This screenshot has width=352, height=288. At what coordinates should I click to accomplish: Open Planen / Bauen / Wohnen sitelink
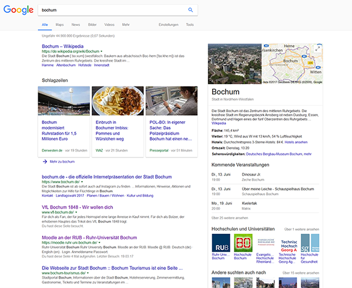[x=106, y=196]
